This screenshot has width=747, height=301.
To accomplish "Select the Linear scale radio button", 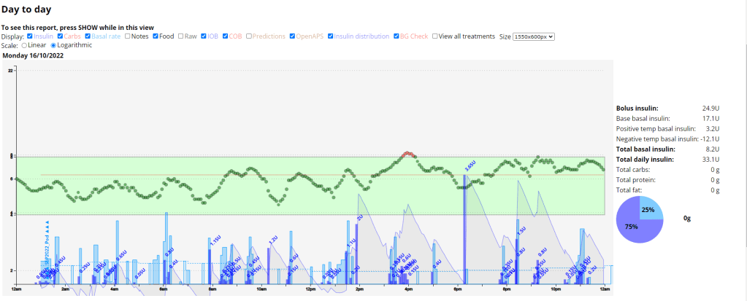I will [24, 45].
